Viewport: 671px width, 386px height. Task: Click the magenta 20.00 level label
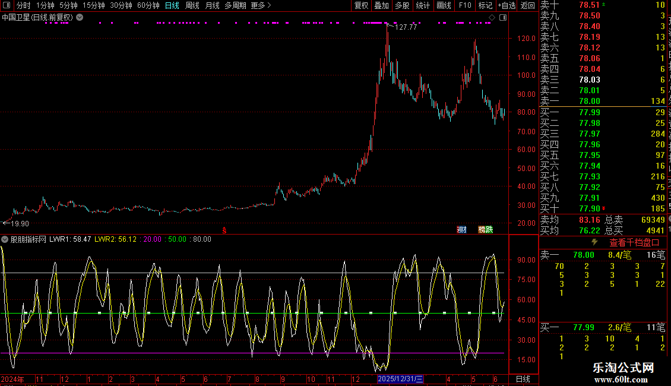point(153,239)
